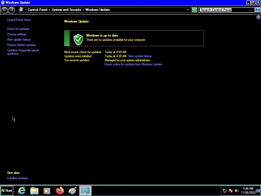The width and height of the screenshot is (261, 196).
Task: Click the Search Control Panel field
Action: [227, 10]
